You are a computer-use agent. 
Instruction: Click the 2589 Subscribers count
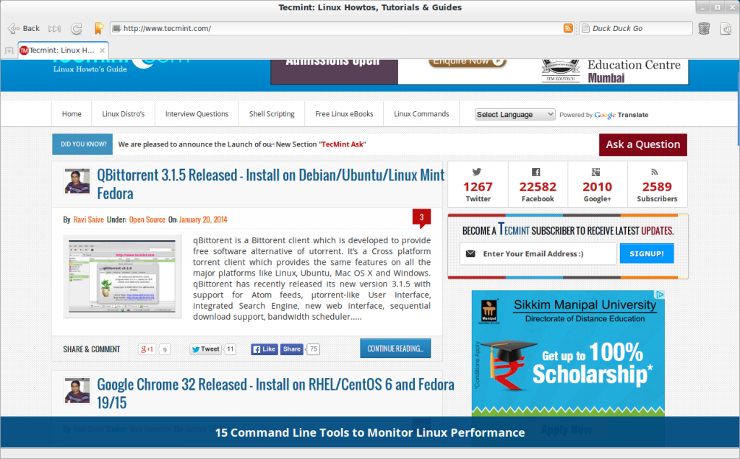coord(657,187)
